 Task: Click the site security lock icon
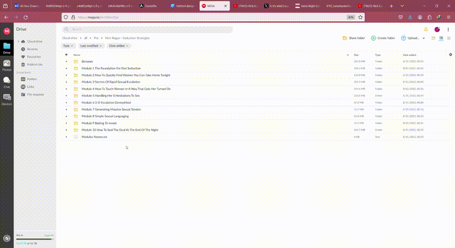[73, 17]
